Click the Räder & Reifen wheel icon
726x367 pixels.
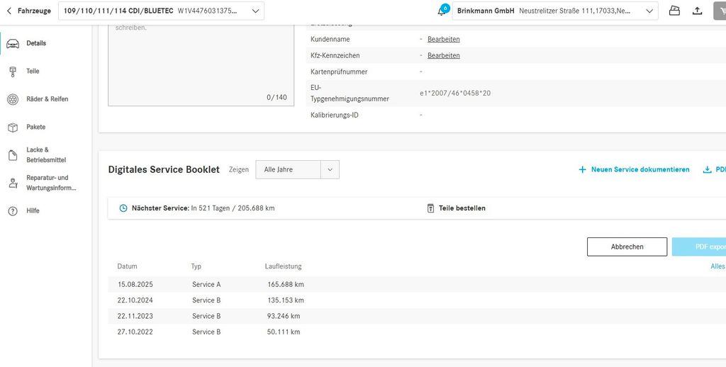(13, 99)
